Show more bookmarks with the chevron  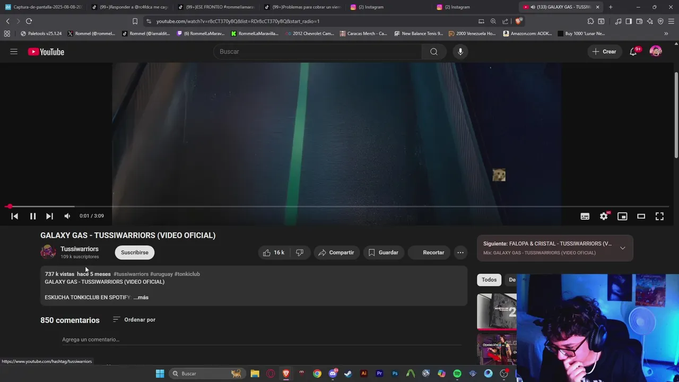pos(666,33)
